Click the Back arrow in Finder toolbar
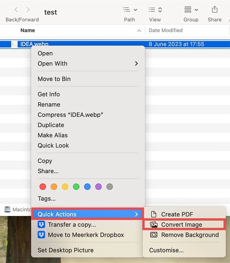This screenshot has height=263, width=230. click(16, 10)
